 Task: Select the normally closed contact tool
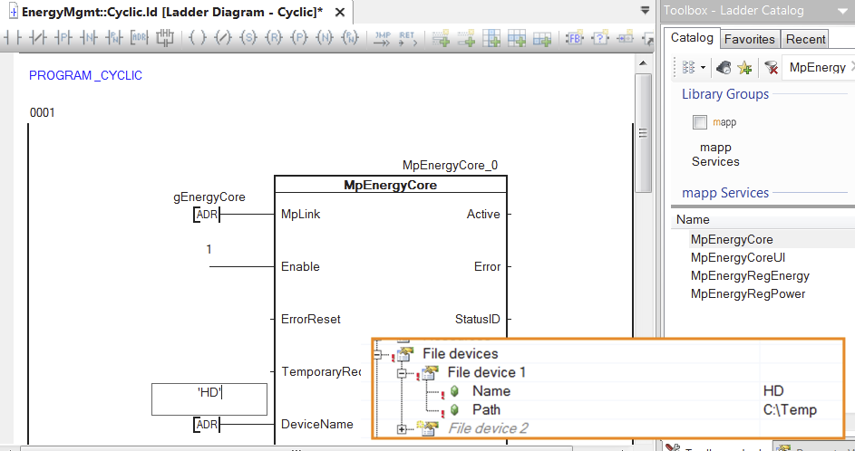(x=39, y=38)
